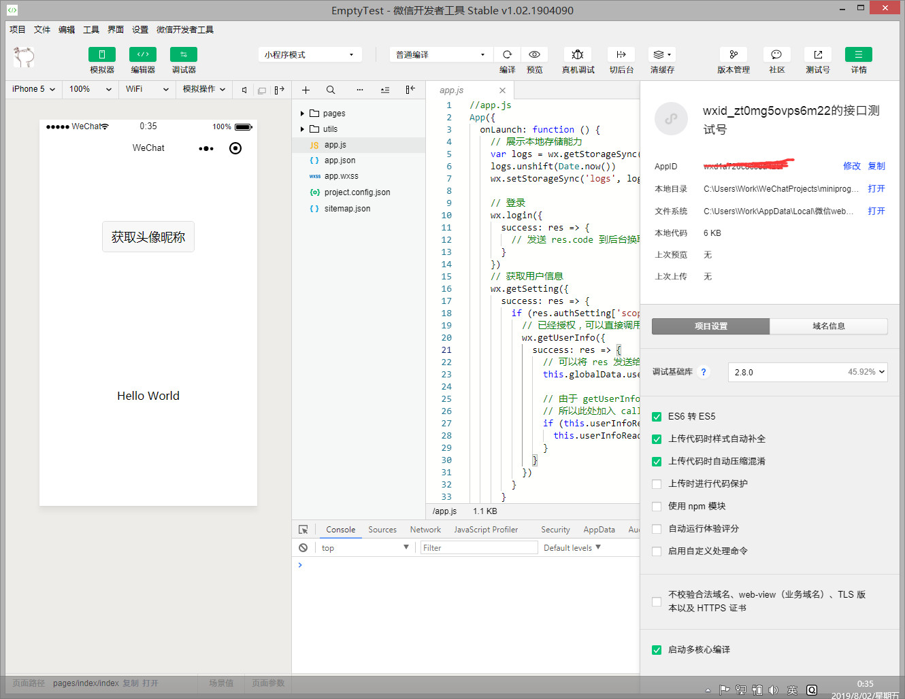This screenshot has height=699, width=905.
Task: Toggle the 详情 details panel button
Action: [x=859, y=54]
